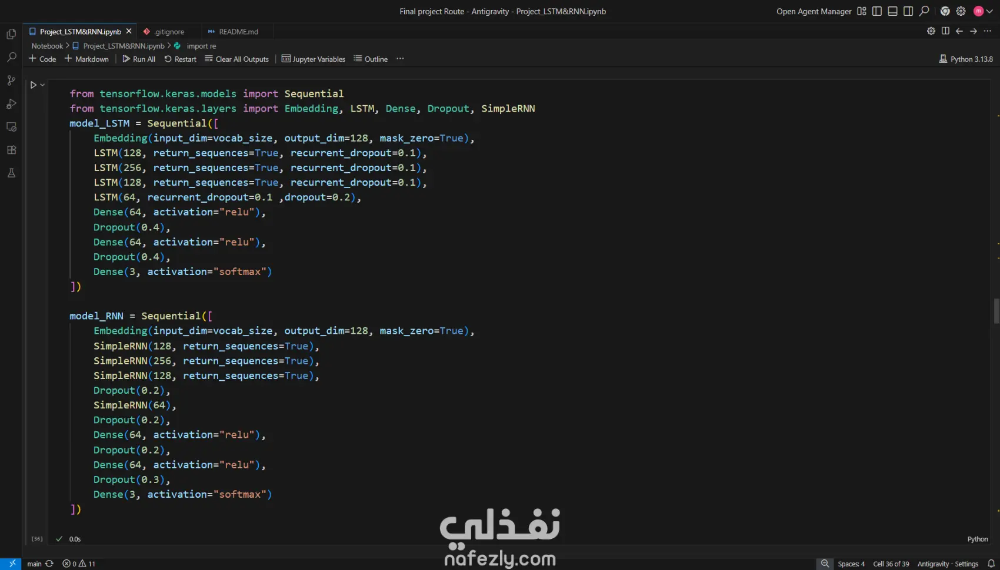The image size is (1000, 570).
Task: Open the browser Chrome icon in title bar
Action: tap(945, 11)
